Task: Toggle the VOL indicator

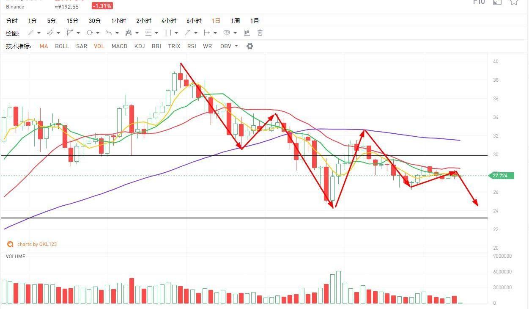Action: coord(99,46)
